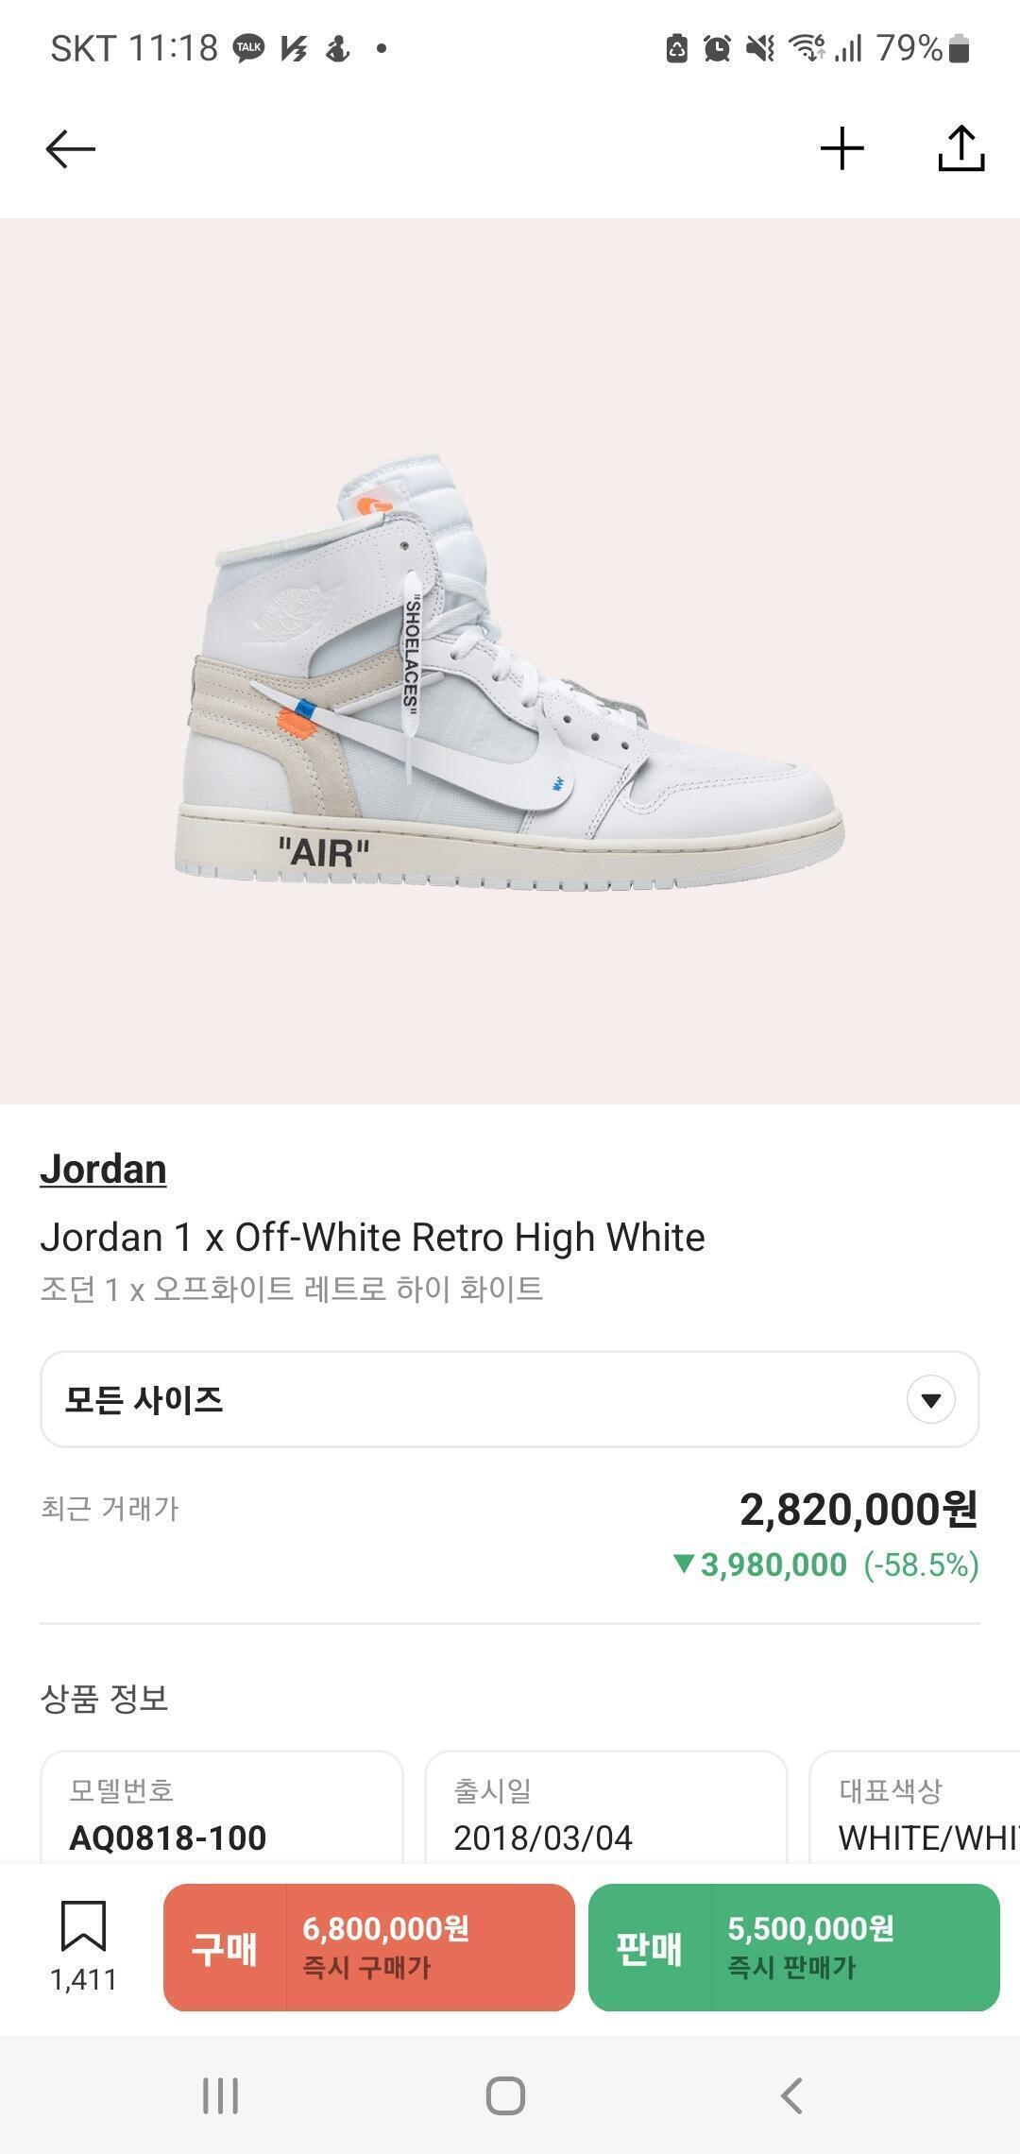Viewport: 1020px width, 2154px height.
Task: Tap the product title Jordan 1 x Off-White
Action: 372,1238
